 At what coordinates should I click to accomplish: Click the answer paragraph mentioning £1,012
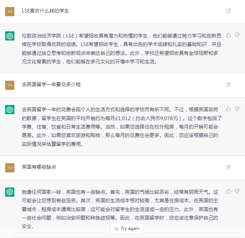click(x=122, y=127)
